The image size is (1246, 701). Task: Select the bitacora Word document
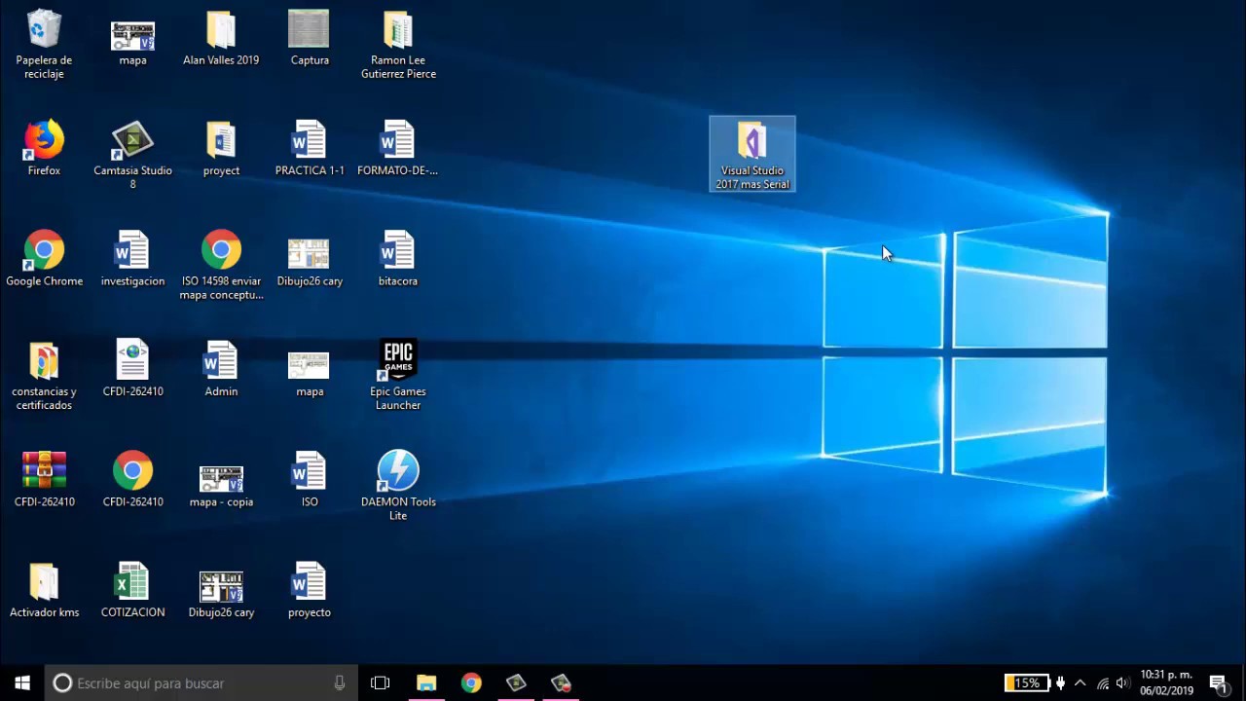point(398,259)
